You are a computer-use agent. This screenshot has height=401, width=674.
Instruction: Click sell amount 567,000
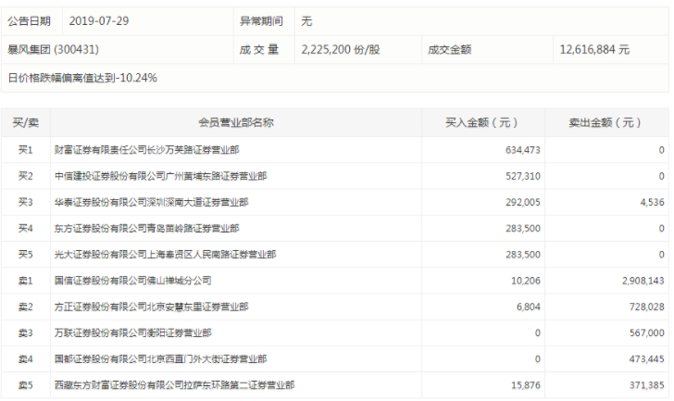pos(647,333)
